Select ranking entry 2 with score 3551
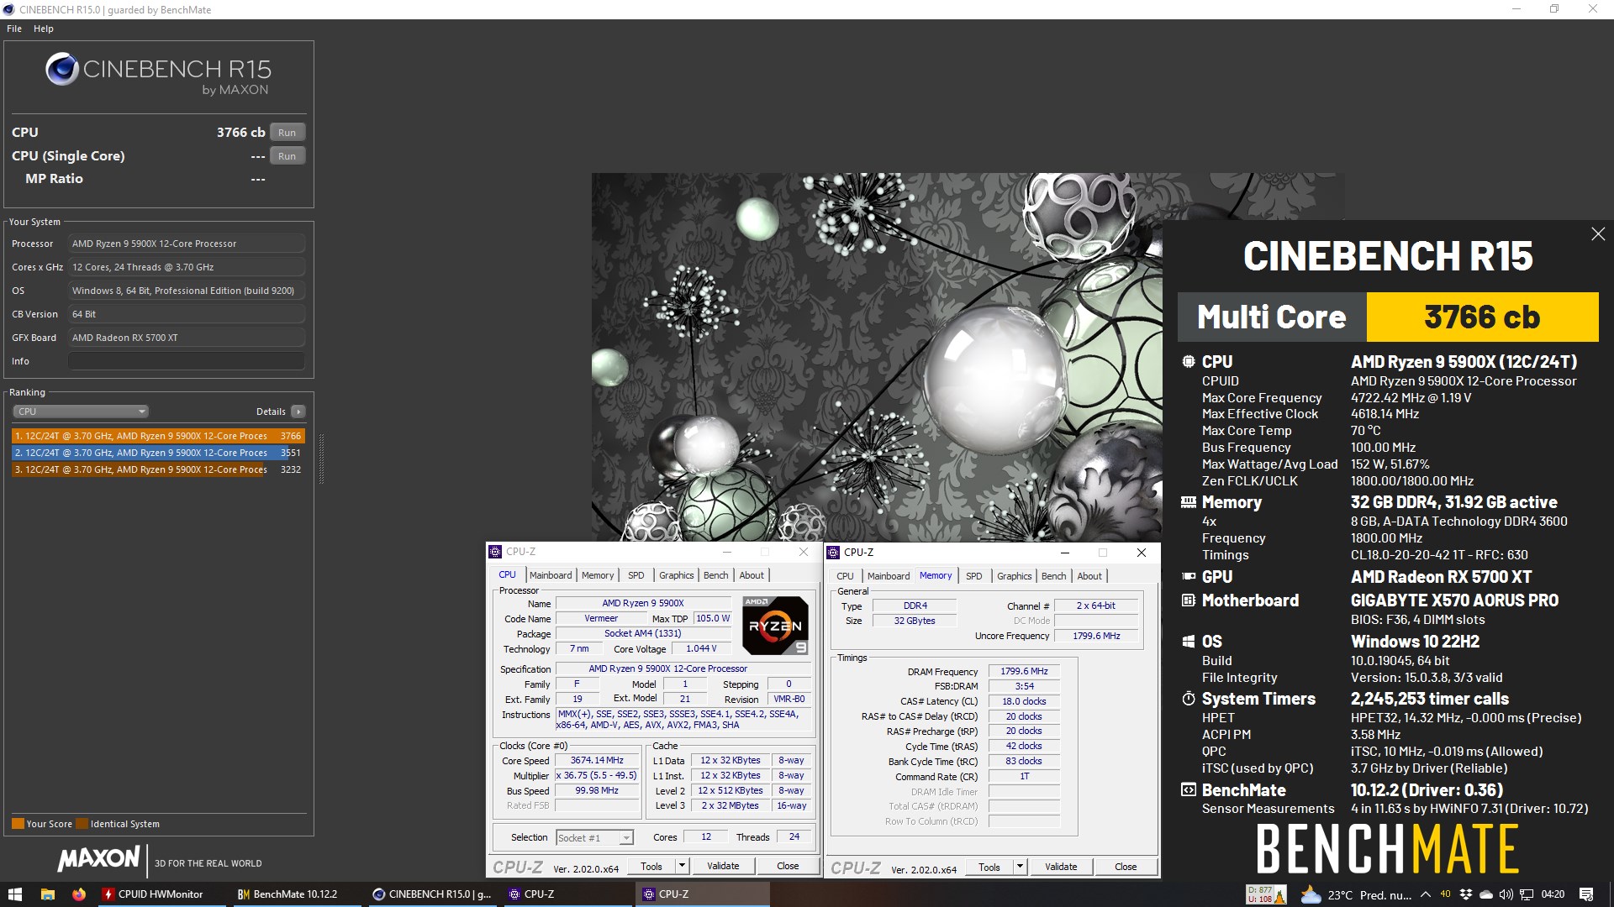This screenshot has width=1614, height=907. (158, 453)
